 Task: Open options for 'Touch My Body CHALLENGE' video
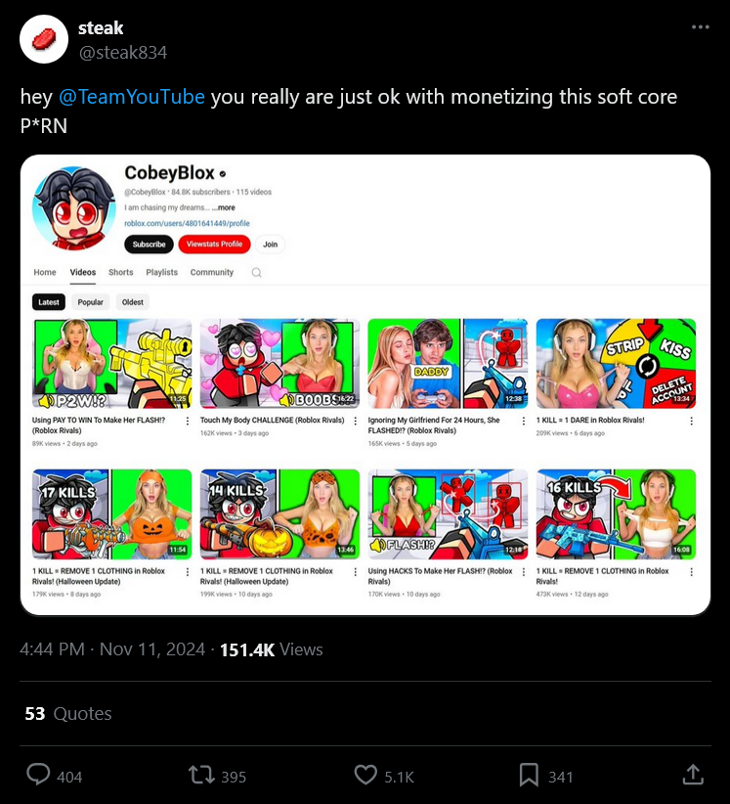click(x=356, y=421)
